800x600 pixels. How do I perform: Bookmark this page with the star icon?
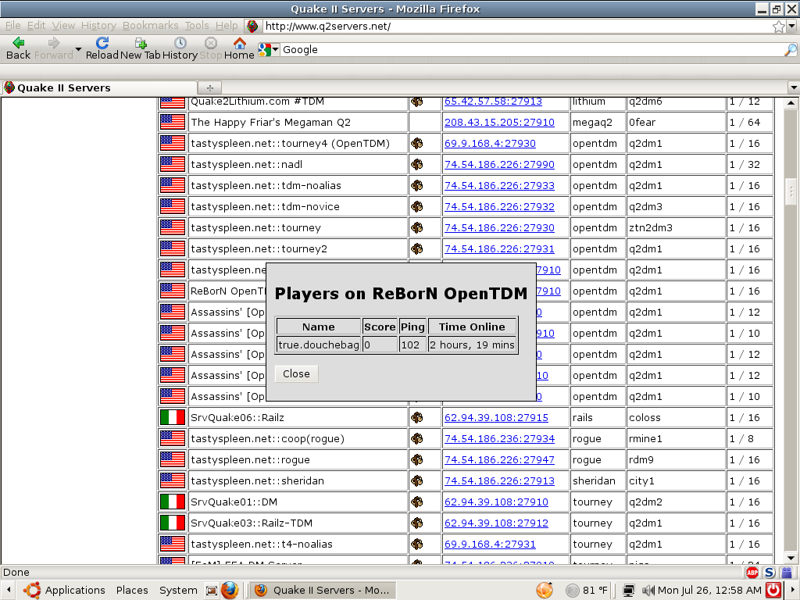coord(779,27)
